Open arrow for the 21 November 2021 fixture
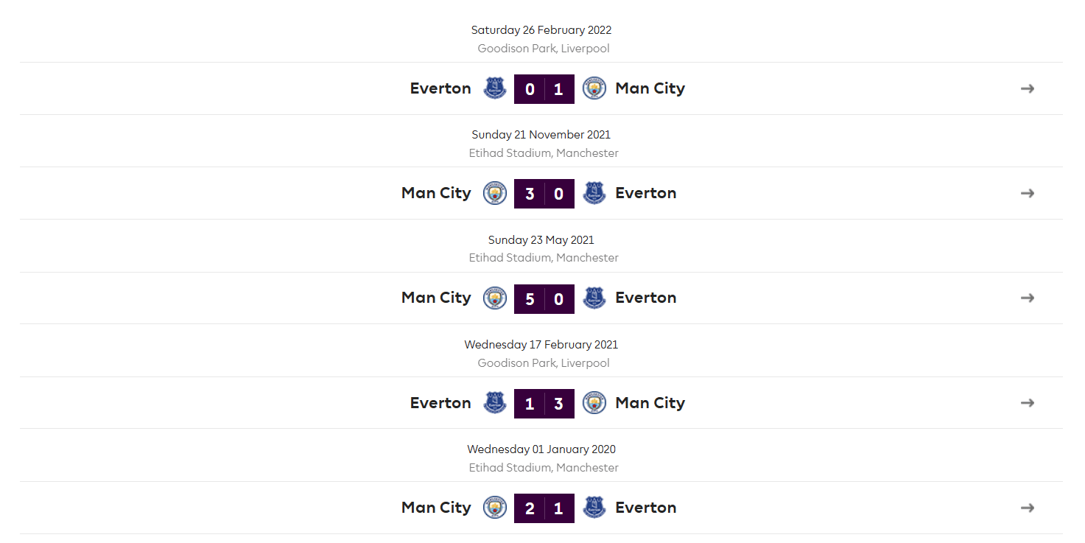The image size is (1085, 543). pos(1028,193)
